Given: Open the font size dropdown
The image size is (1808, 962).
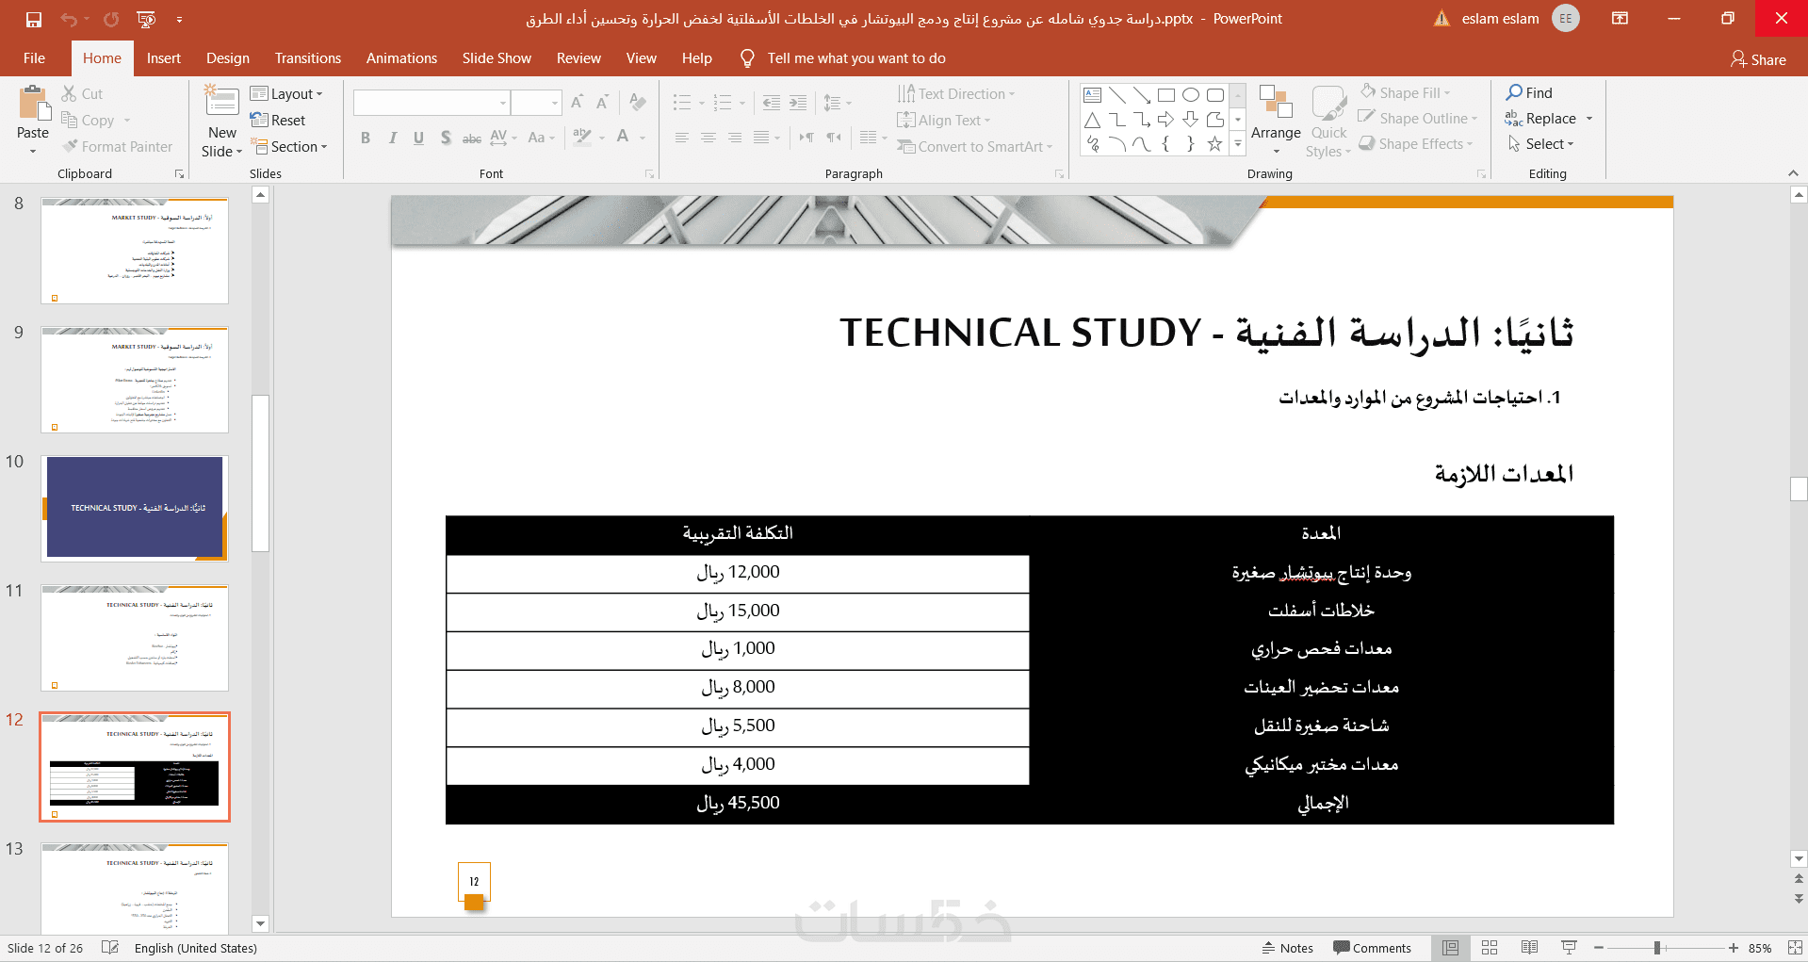Looking at the screenshot, I should [555, 102].
